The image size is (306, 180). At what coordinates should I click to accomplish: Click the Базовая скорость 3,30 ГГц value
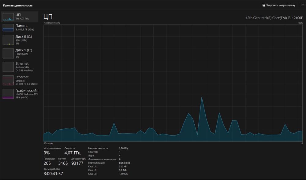[123, 148]
